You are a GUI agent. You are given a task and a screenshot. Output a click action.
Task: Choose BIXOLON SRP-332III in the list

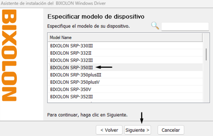(x=125, y=60)
